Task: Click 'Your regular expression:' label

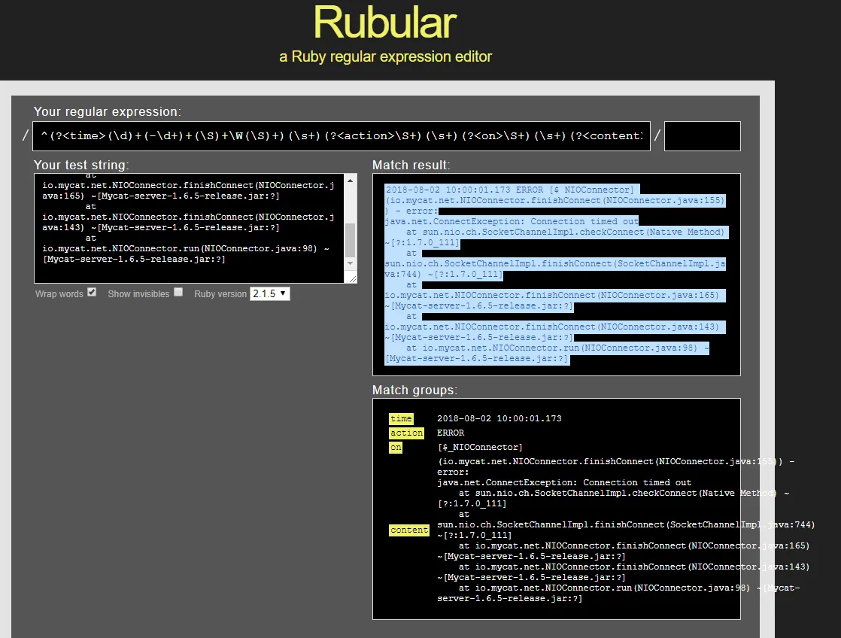Action: tap(108, 111)
